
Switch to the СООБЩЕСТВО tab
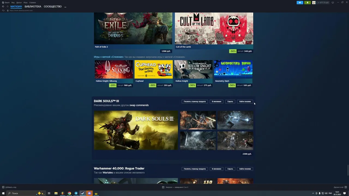(x=53, y=7)
